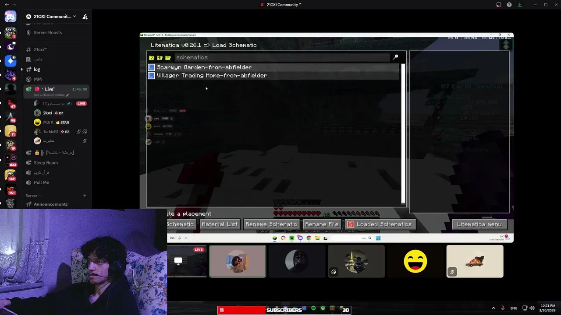Open Discord direct messages home icon

[11, 17]
